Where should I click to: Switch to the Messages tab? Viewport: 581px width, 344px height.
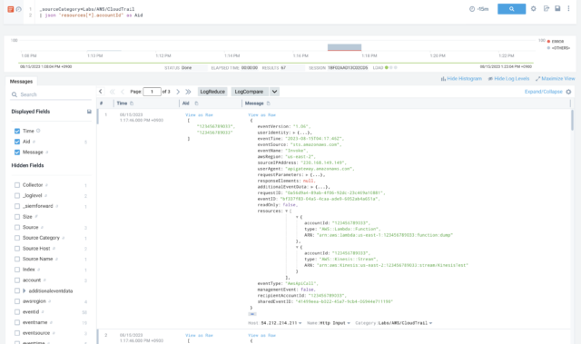point(21,82)
